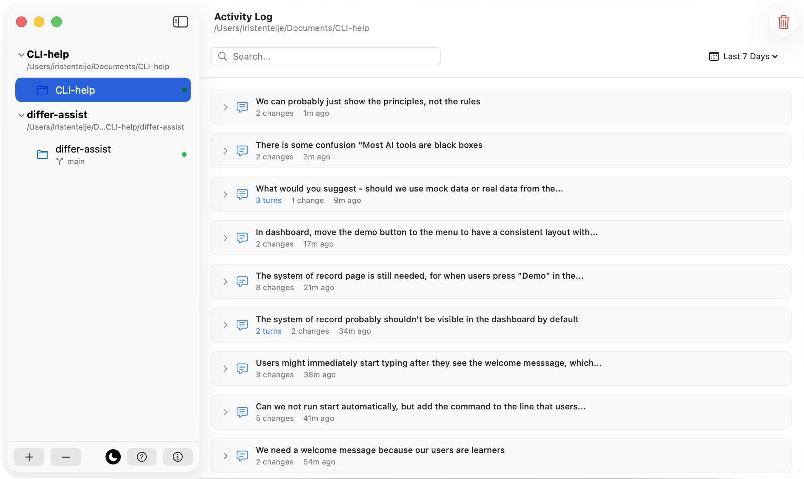Viewport: 804px width, 479px height.
Task: Click the calendar icon beside Last 7 Days
Action: (714, 57)
